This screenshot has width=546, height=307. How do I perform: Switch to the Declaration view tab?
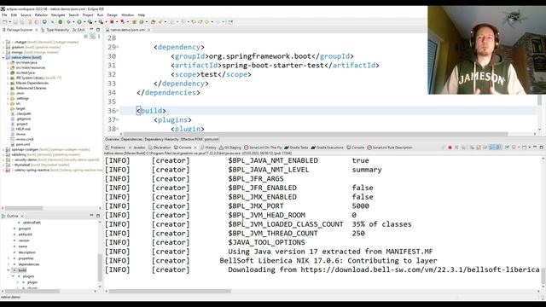click(x=160, y=148)
